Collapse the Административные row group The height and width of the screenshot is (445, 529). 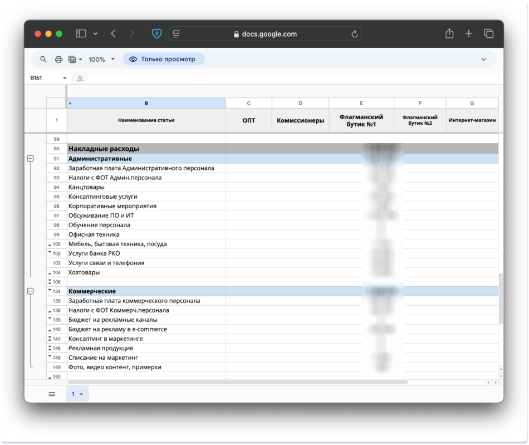[30, 159]
